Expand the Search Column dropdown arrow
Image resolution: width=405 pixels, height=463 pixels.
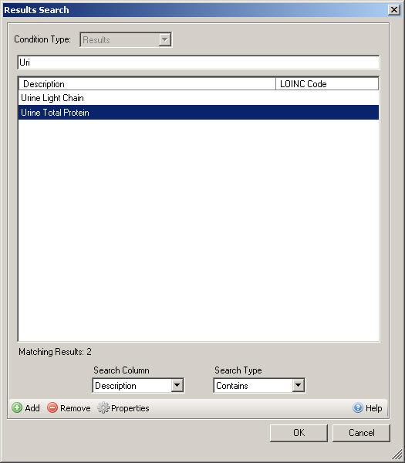tap(177, 385)
